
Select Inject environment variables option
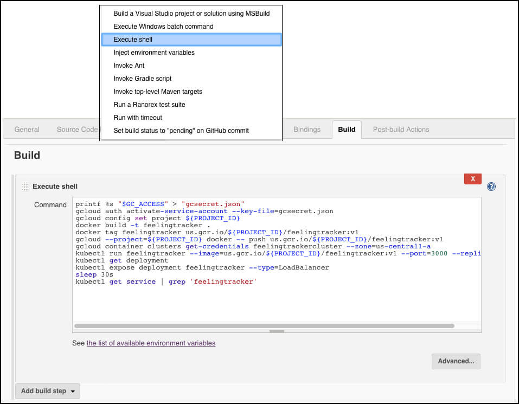click(x=191, y=53)
